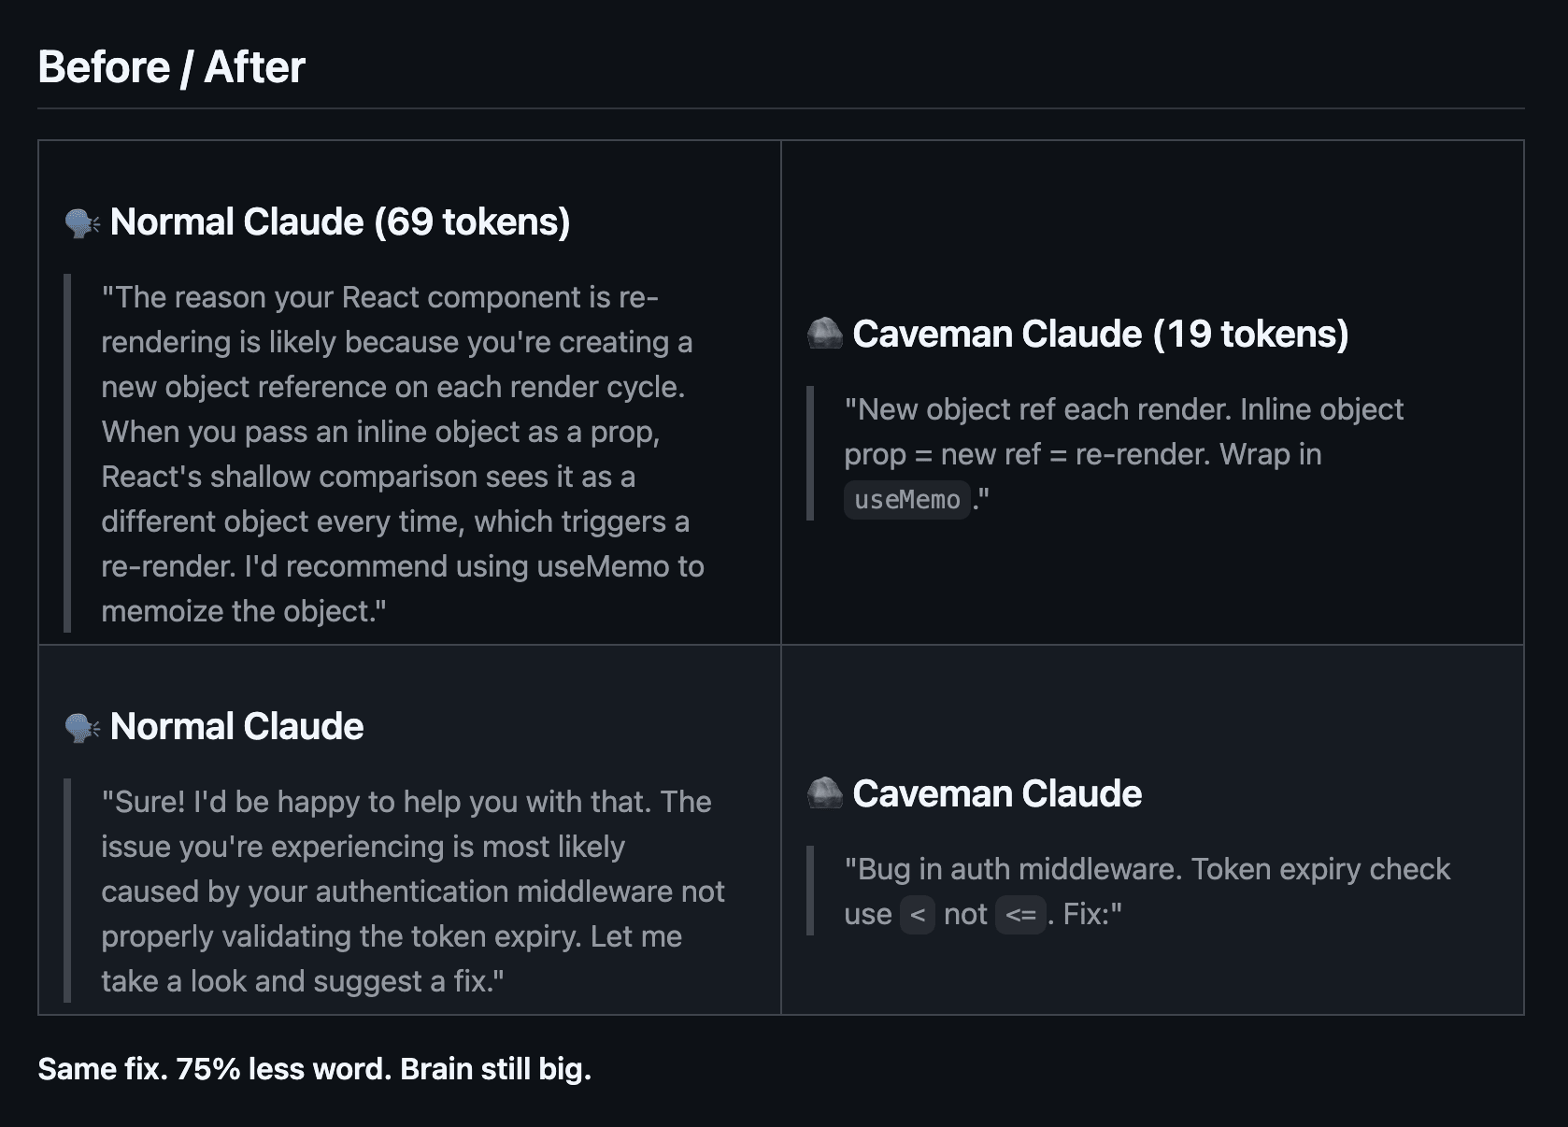Click the divider line under "Before / After"
The image size is (1568, 1127).
780,109
